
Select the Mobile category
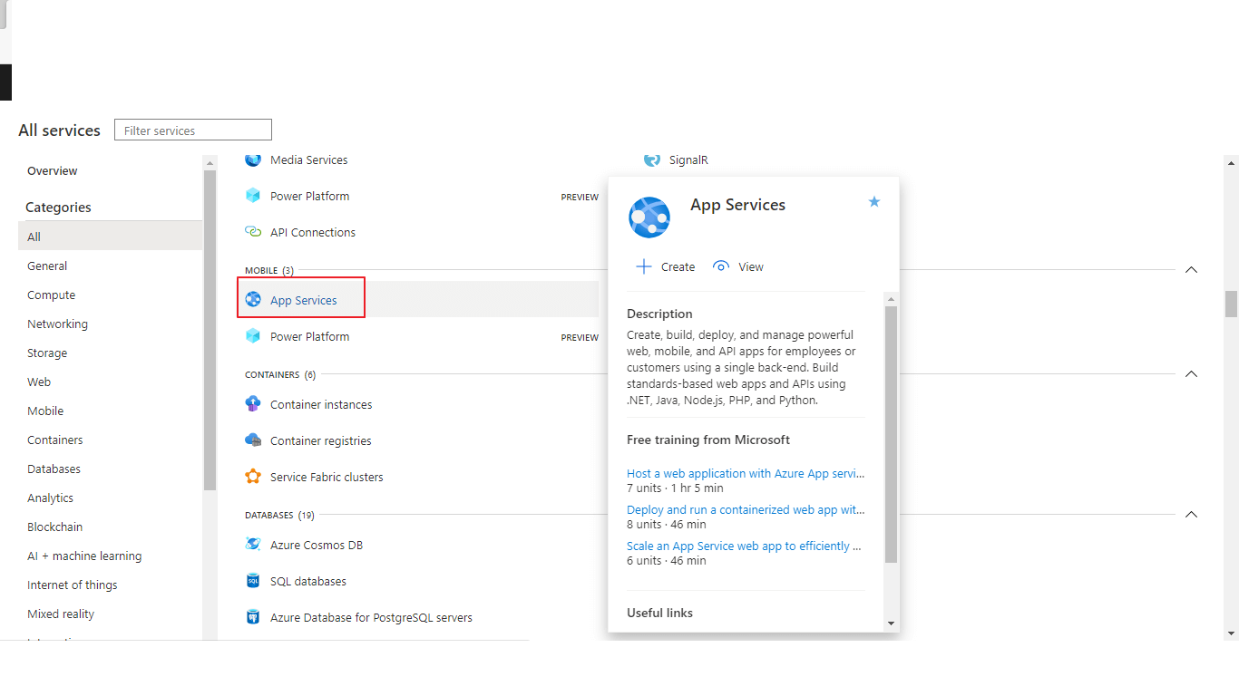pos(45,411)
